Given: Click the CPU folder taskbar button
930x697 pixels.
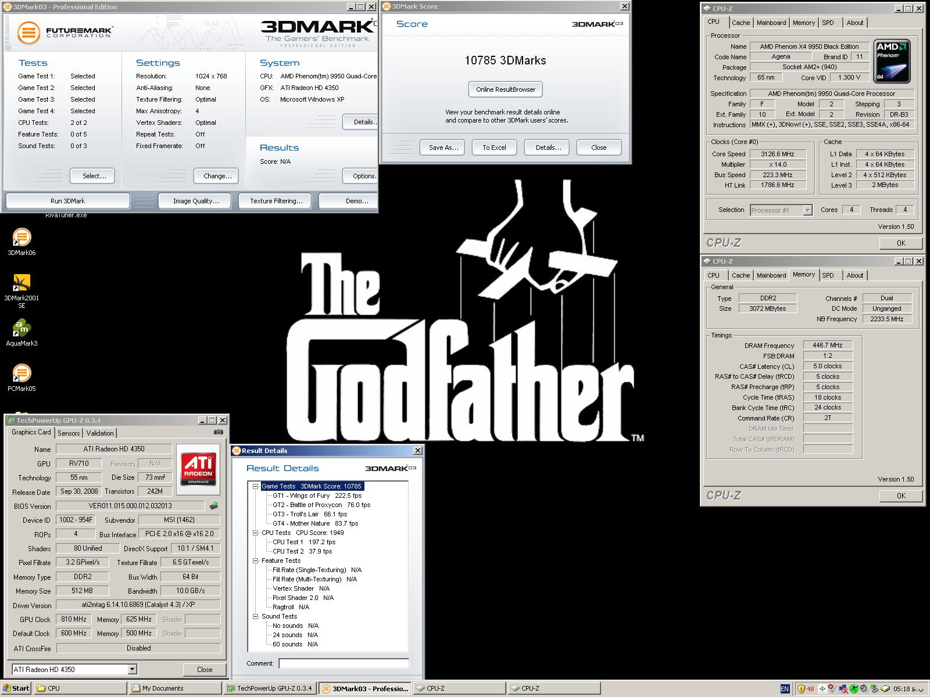Looking at the screenshot, I should 80,688.
